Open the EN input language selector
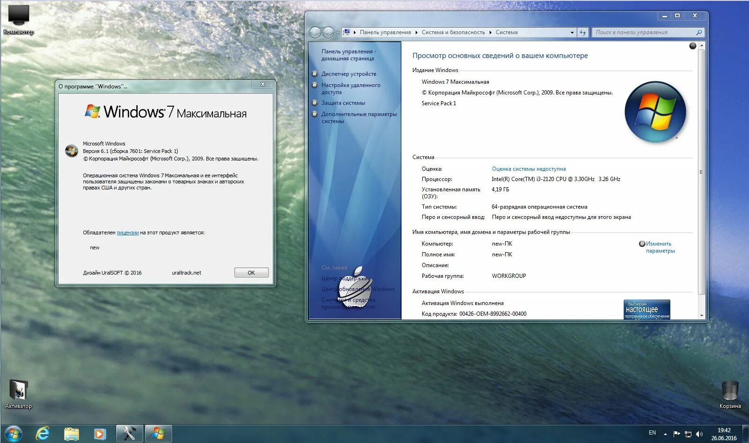The image size is (749, 443). 652,433
